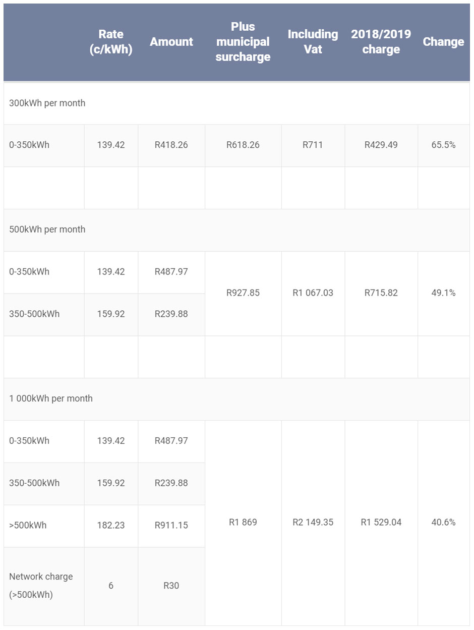Image resolution: width=474 pixels, height=630 pixels.
Task: Click the "2018/2019 charge" column header
Action: pos(381,42)
